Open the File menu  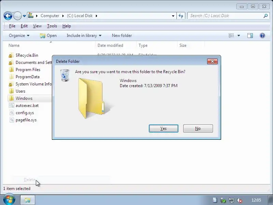12,26
